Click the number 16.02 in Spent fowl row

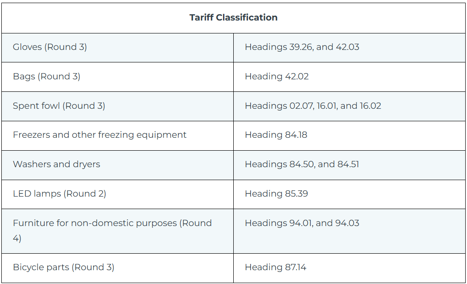tap(370, 106)
